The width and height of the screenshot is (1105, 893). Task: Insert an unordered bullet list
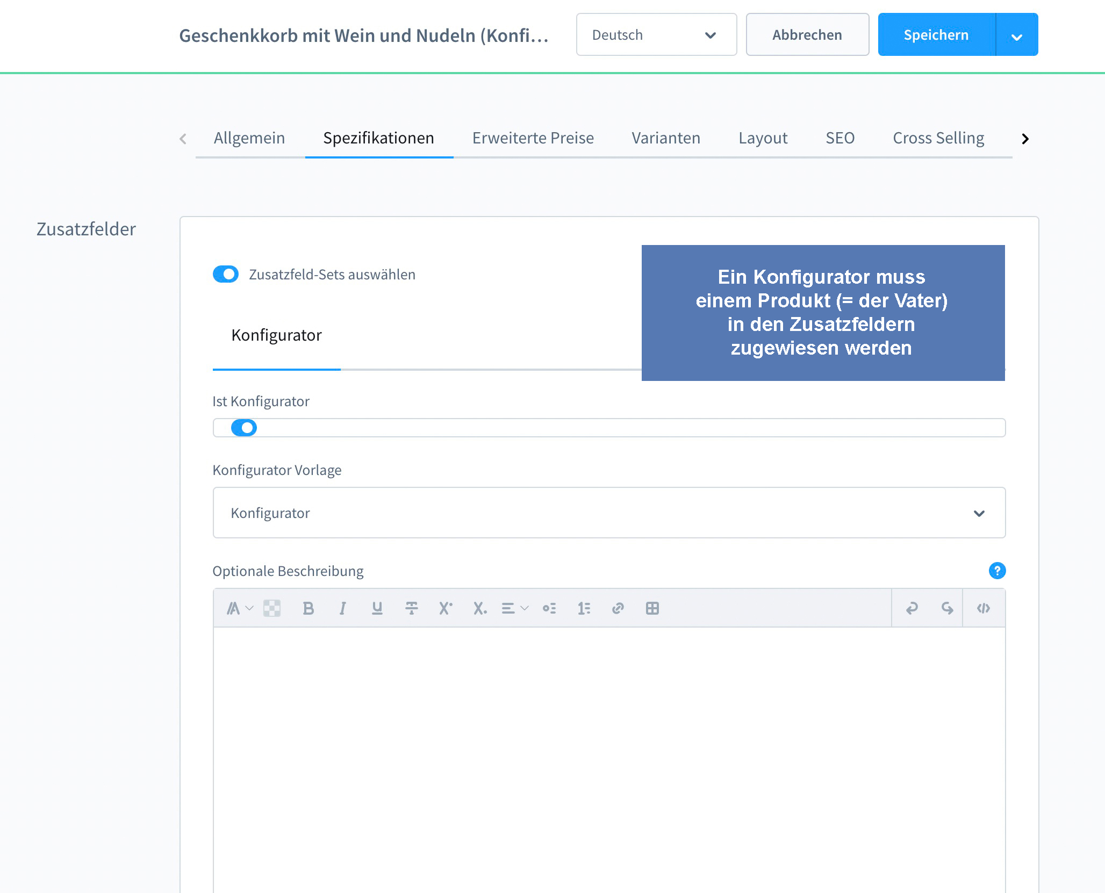[x=549, y=608]
